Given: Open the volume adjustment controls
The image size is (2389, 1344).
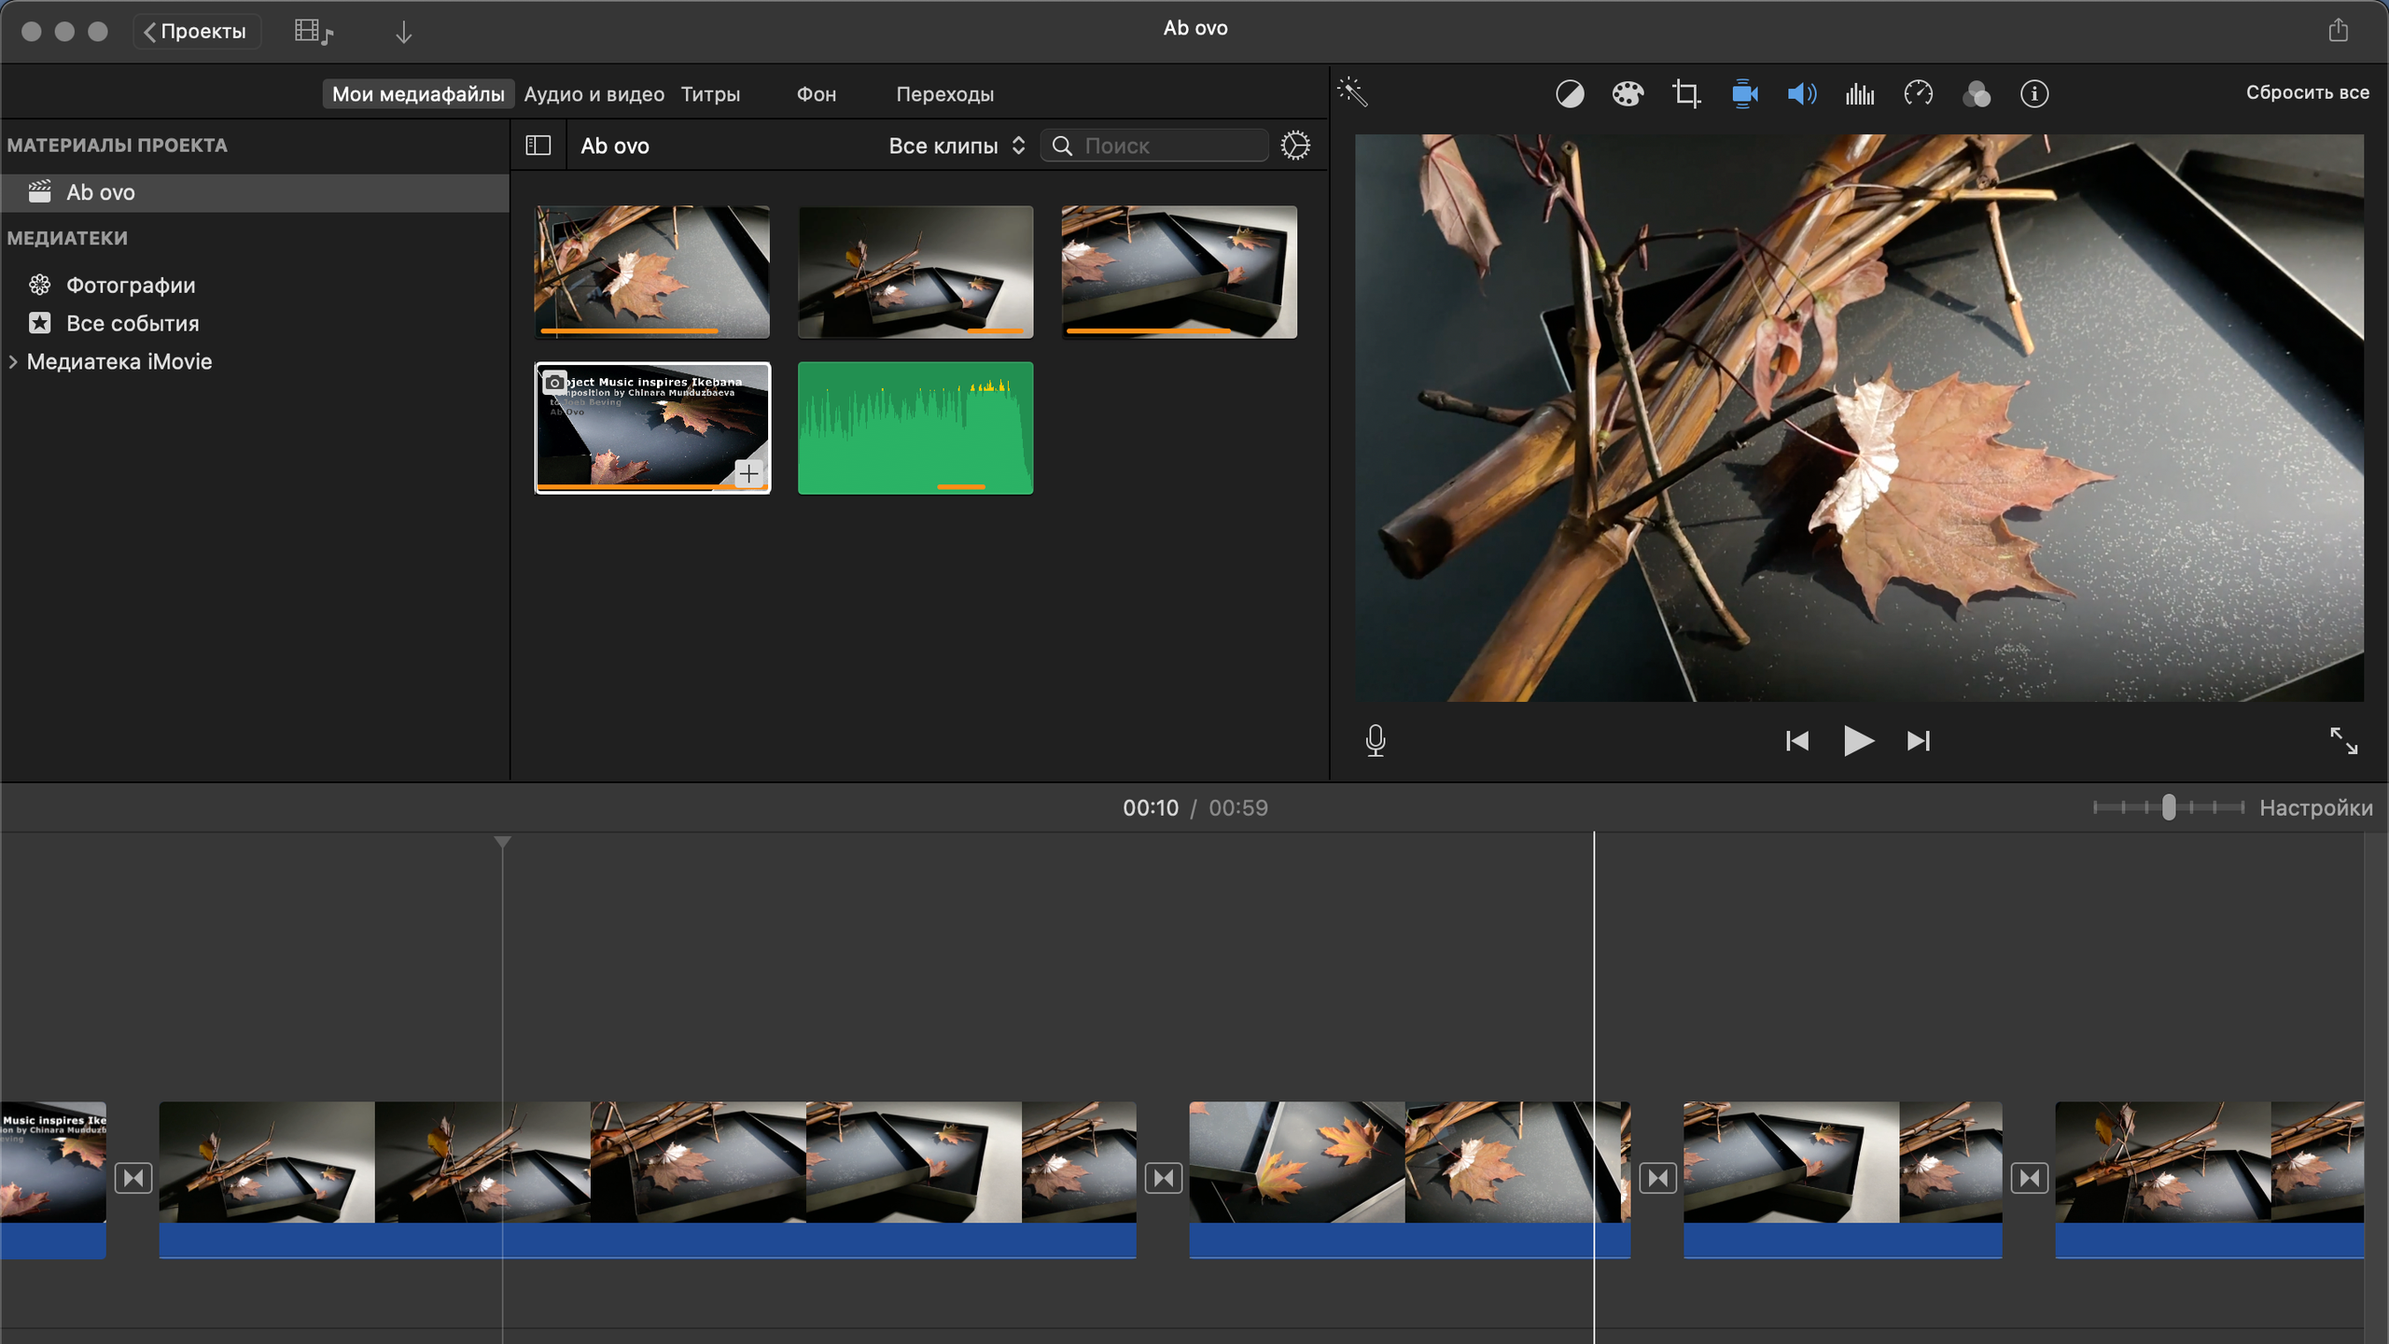Looking at the screenshot, I should (x=1801, y=94).
